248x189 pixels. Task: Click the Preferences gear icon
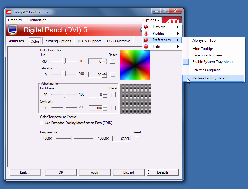[x=146, y=40]
